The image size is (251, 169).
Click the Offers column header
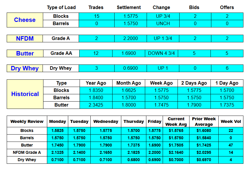click(227, 7)
